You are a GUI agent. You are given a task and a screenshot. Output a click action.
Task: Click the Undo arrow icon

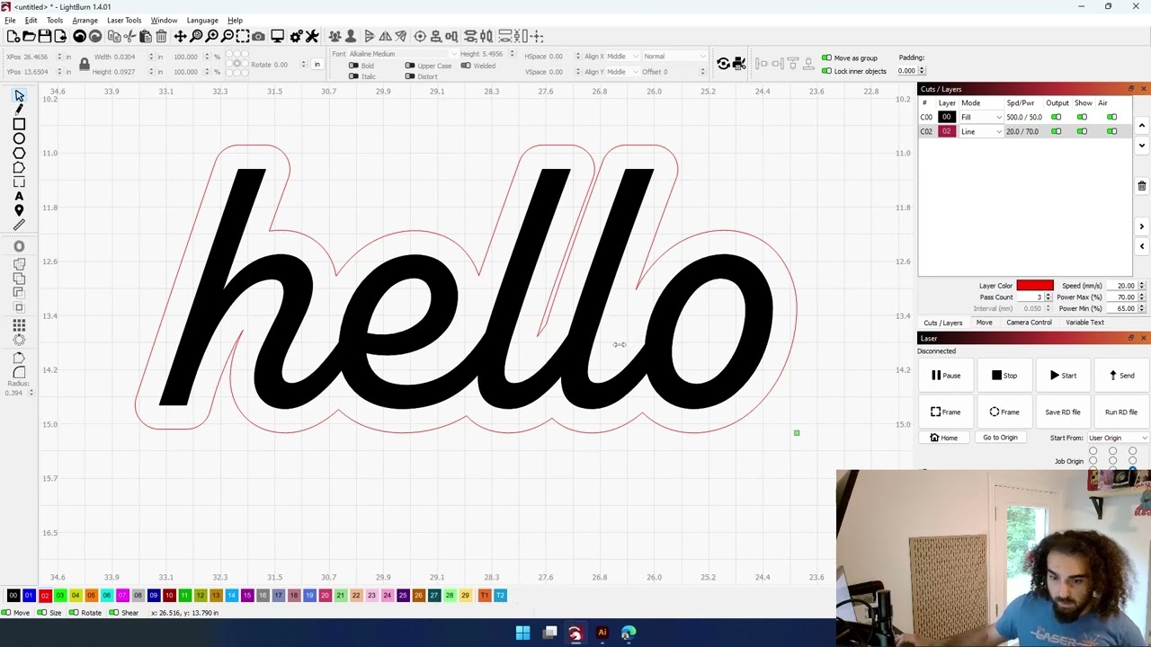point(79,36)
